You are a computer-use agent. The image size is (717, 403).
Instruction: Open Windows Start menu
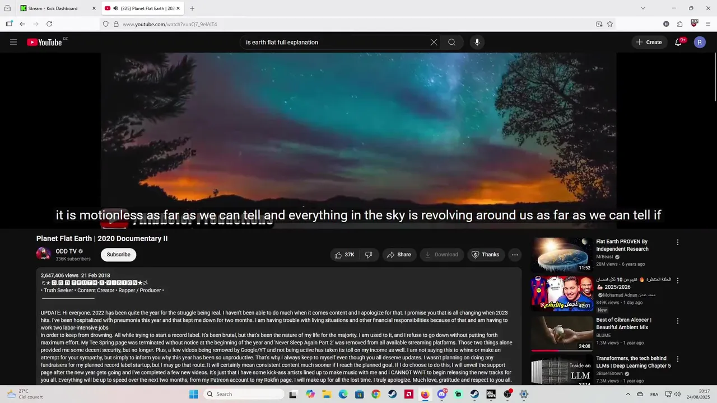pyautogui.click(x=194, y=394)
